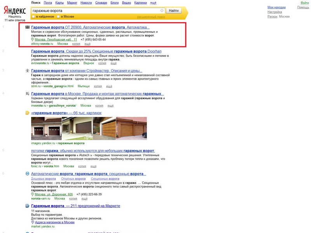The height and width of the screenshot is (233, 311).
Task: Open the Карты tab
Action: pyautogui.click(x=59, y=3)
